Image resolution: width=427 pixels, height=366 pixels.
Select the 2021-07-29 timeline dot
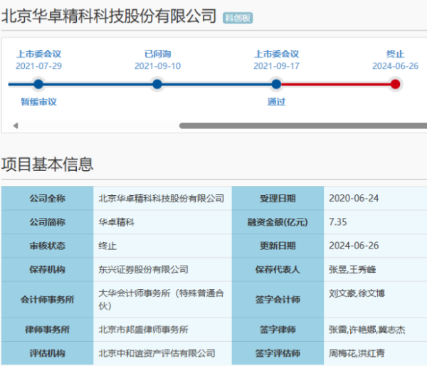[38, 84]
